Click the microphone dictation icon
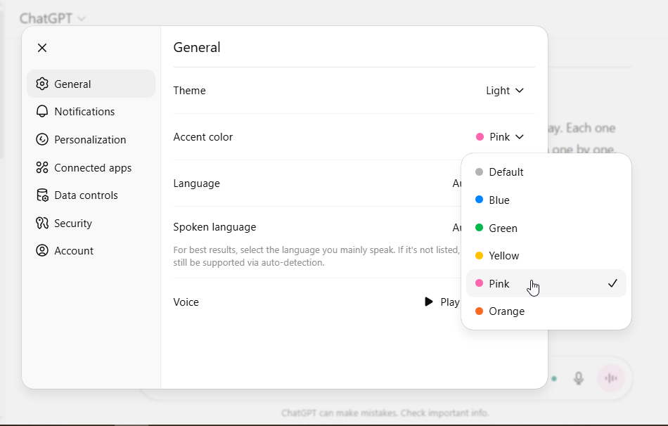 pos(579,378)
